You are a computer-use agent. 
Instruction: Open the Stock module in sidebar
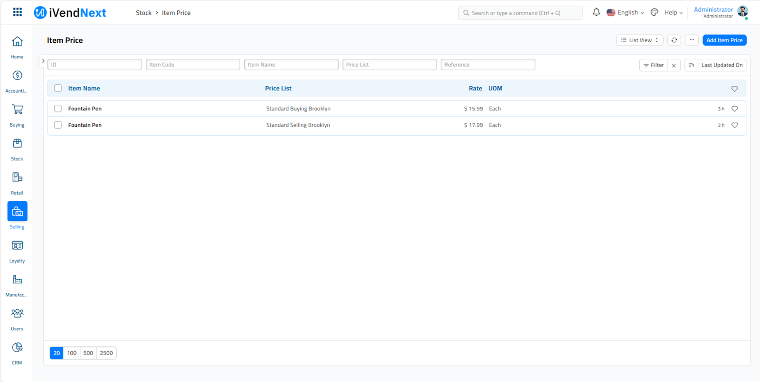(17, 144)
